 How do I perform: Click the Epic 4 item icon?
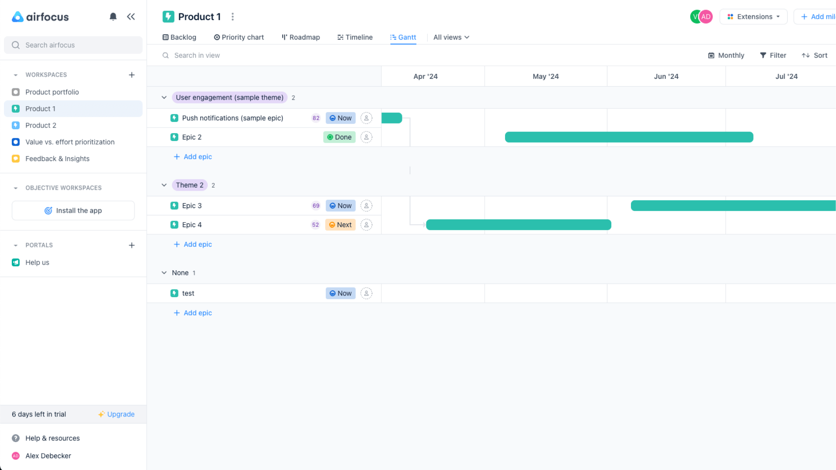[x=174, y=225]
